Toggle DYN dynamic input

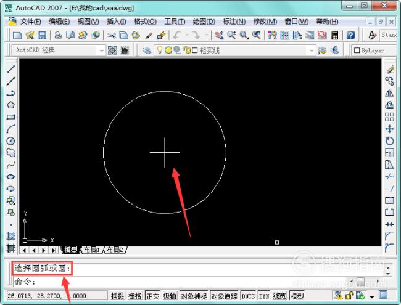[x=264, y=296]
